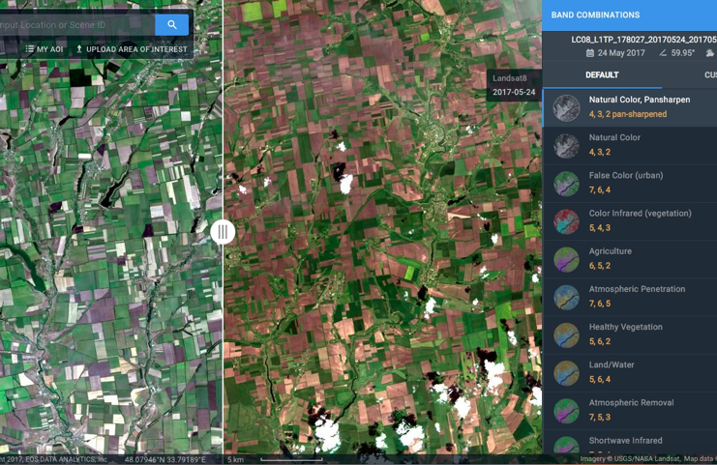Choose Atmospheric Penetration 7,6,5
The width and height of the screenshot is (717, 465).
[x=630, y=298]
